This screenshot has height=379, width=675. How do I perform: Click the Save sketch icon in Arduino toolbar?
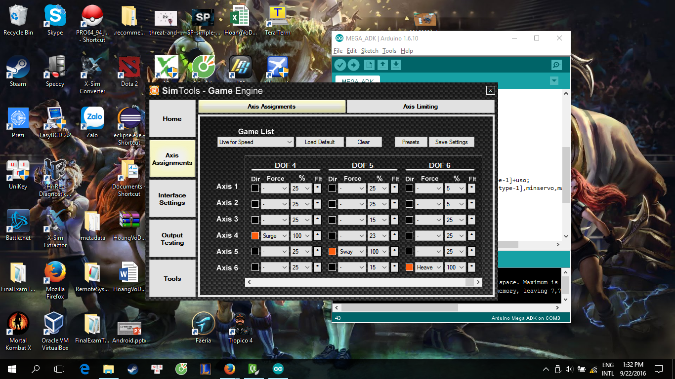point(396,65)
